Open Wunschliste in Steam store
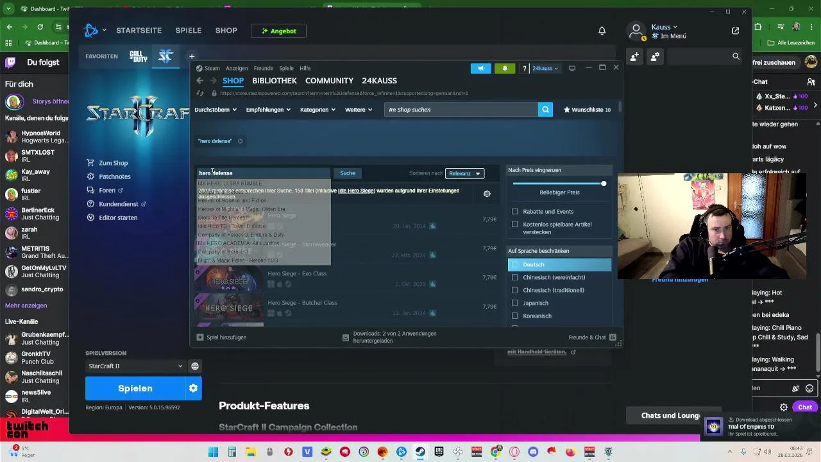 click(x=587, y=110)
